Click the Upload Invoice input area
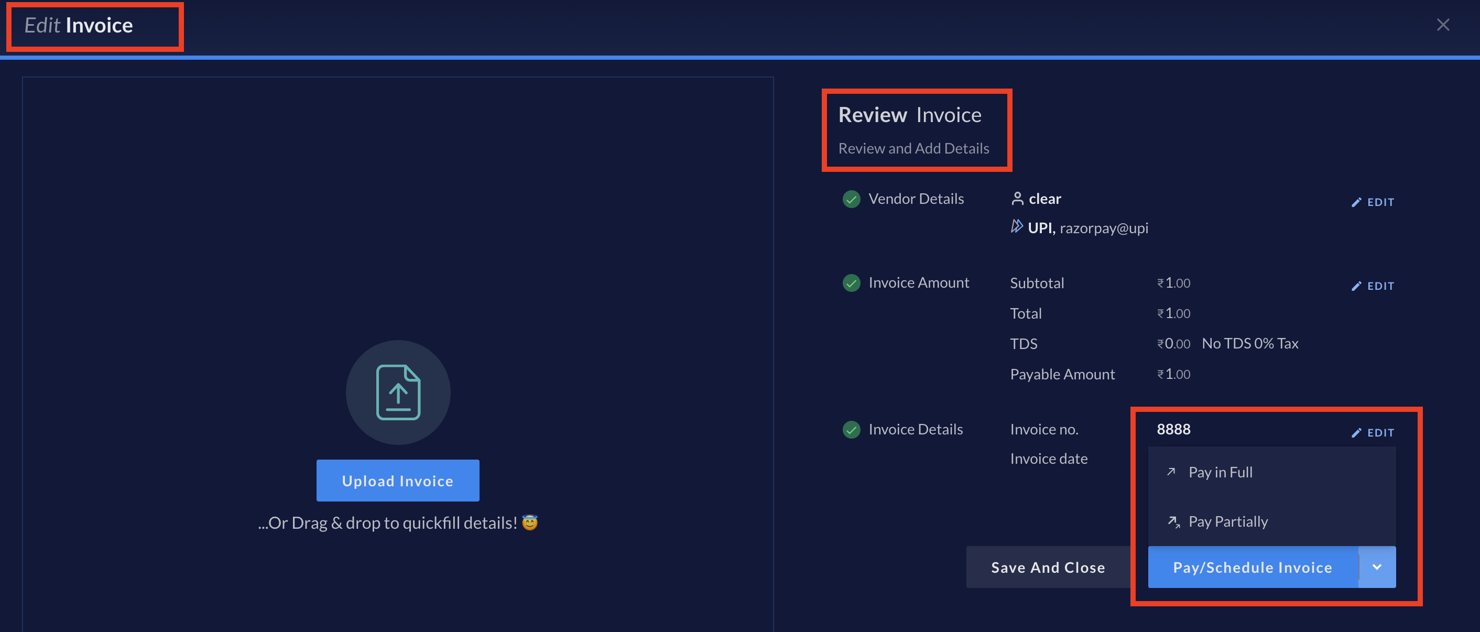1480x632 pixels. (397, 480)
